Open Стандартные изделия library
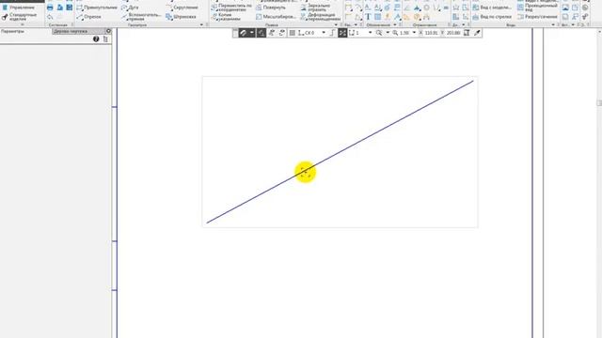The height and width of the screenshot is (338, 602). (x=19, y=17)
